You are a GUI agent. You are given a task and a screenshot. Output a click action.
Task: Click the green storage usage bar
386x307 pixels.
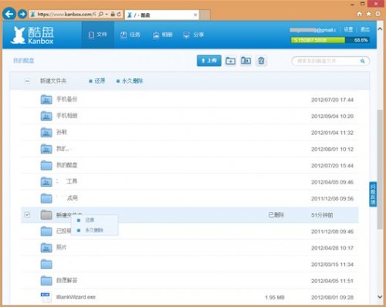click(318, 40)
